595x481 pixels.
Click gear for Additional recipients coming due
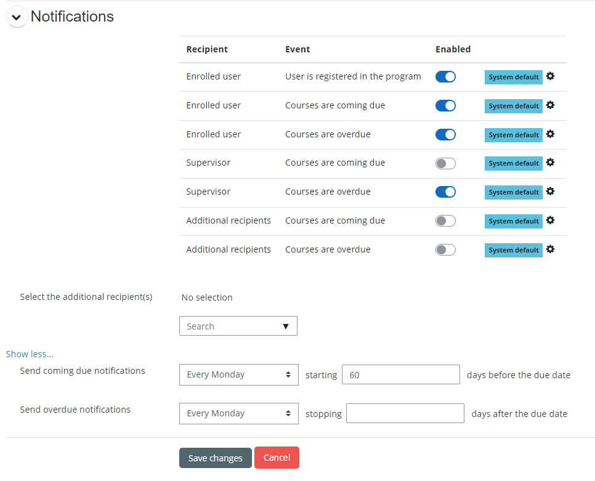pos(550,220)
